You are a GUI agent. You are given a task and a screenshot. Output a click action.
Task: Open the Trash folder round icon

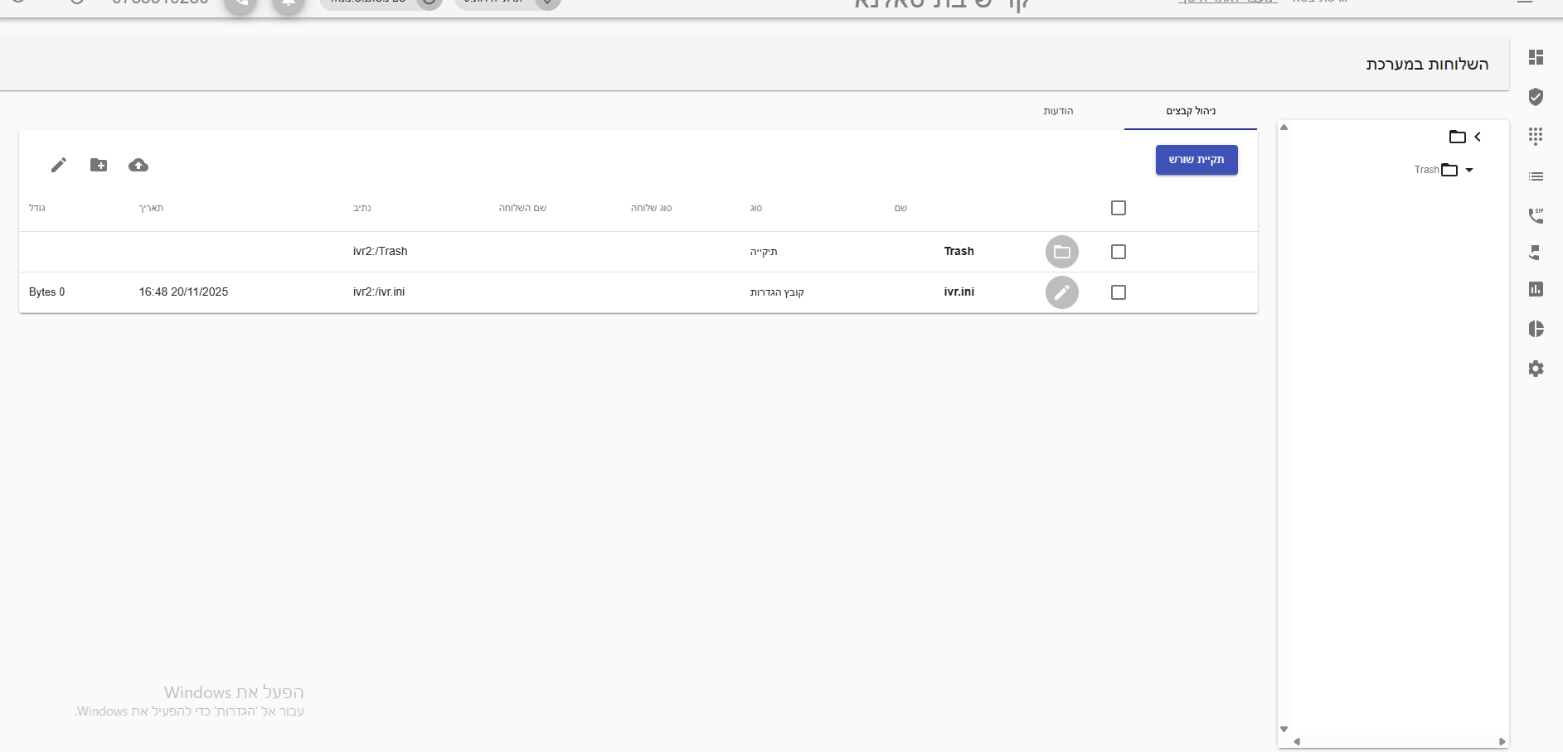click(x=1061, y=252)
